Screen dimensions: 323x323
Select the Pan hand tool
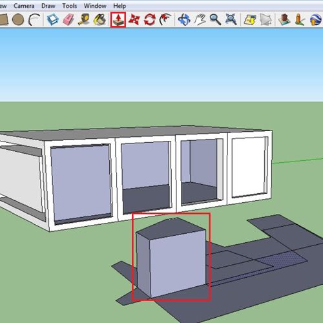point(200,19)
